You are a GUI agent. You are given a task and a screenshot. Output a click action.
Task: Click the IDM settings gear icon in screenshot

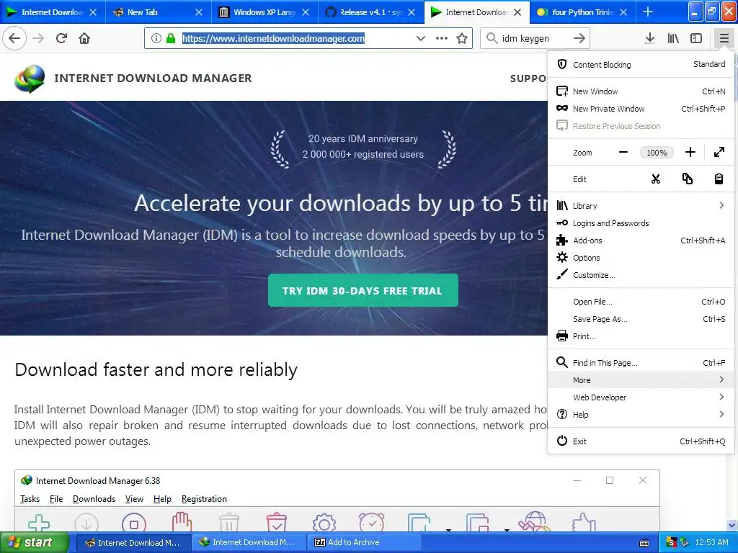click(324, 523)
